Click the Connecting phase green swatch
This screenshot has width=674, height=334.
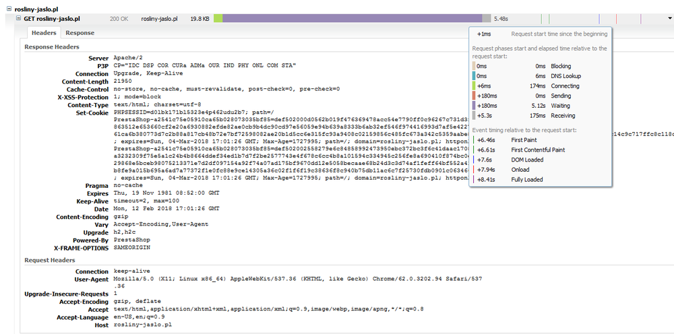click(x=474, y=86)
